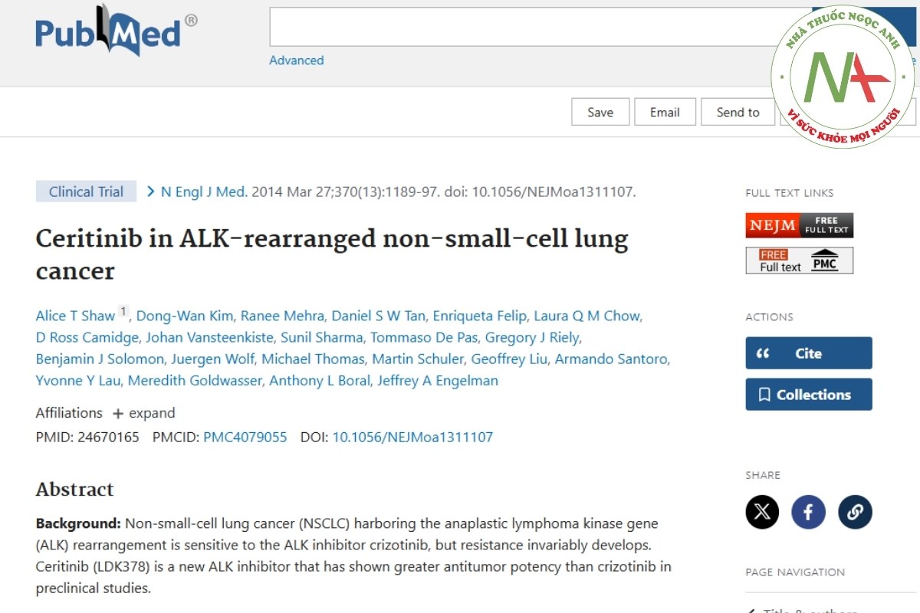Click the Nhà Thuốc Ngọc Anh logo
Image resolution: width=920 pixels, height=613 pixels.
(x=843, y=77)
